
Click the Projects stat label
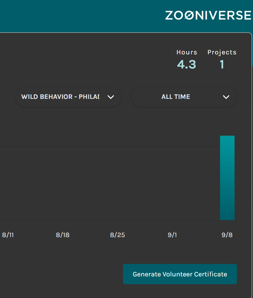tap(222, 52)
